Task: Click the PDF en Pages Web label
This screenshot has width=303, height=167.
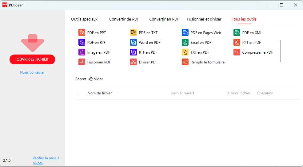Action: pyautogui.click(x=206, y=33)
